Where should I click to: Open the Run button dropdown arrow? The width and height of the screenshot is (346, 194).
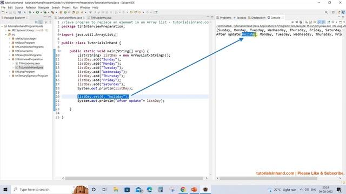[x=41, y=12]
